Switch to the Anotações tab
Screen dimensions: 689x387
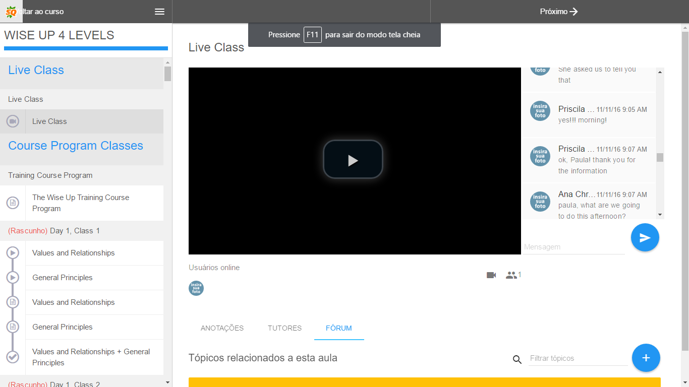(x=222, y=328)
